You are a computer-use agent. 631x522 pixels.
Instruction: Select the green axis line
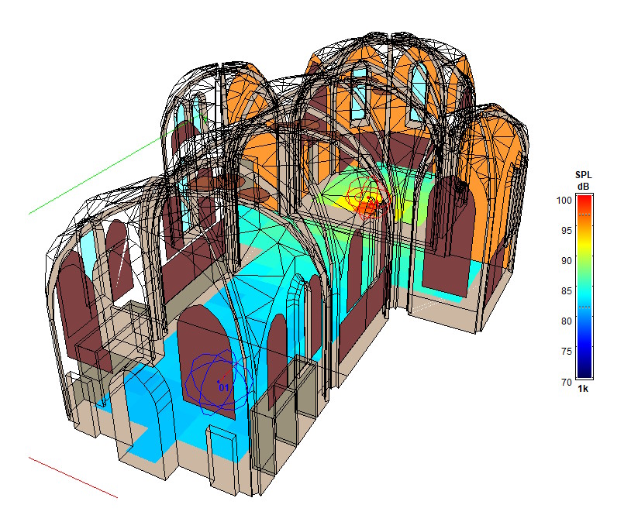tap(93, 178)
